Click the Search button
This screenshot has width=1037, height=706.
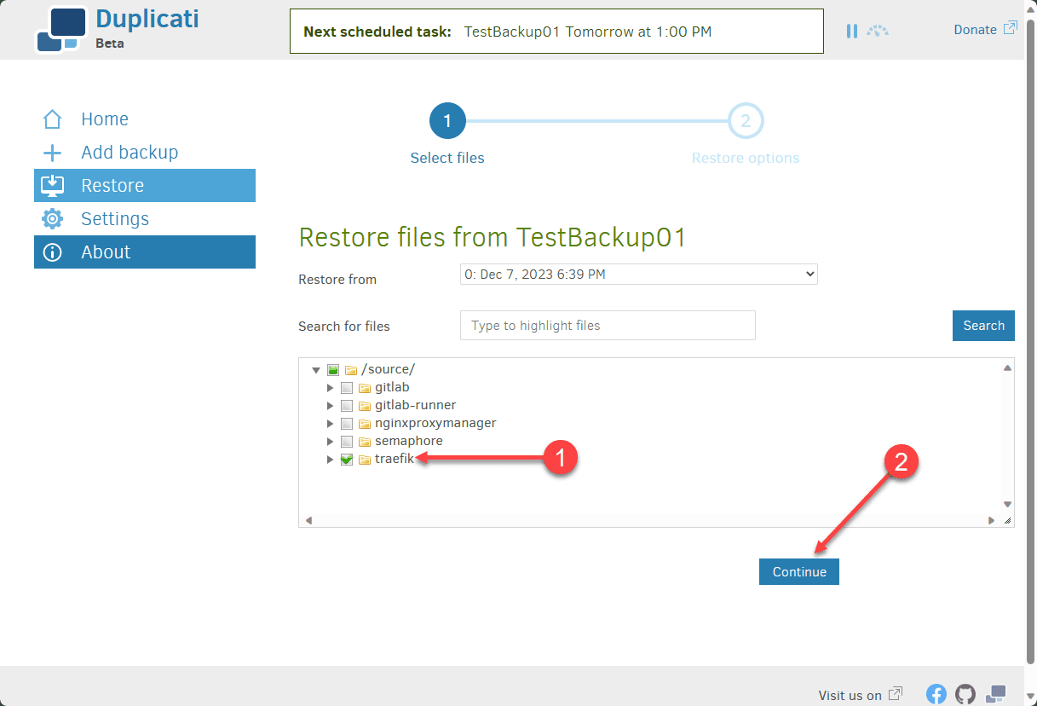pos(983,326)
